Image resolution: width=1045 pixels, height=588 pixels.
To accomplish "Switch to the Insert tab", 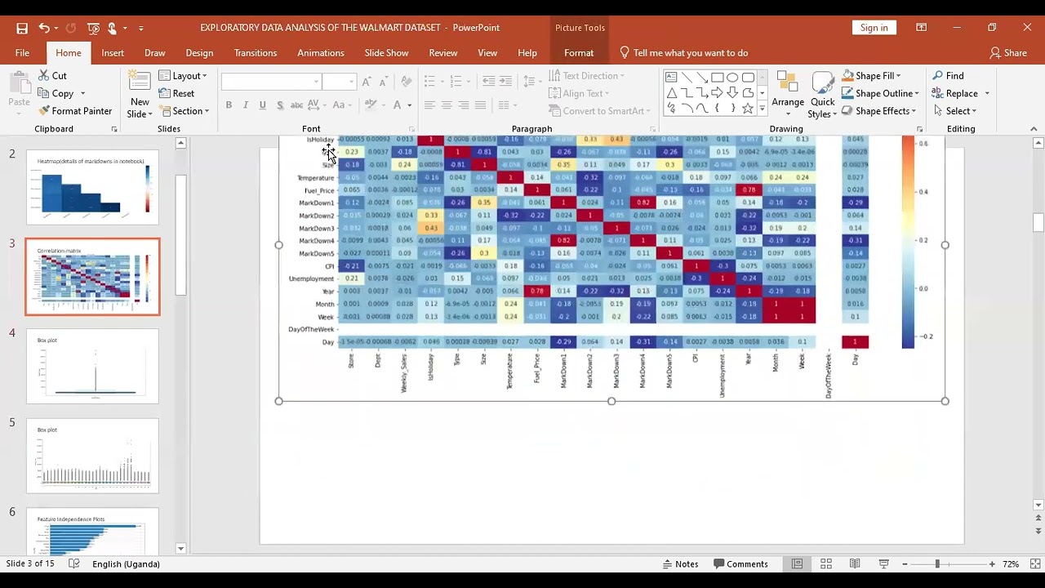I will [113, 53].
